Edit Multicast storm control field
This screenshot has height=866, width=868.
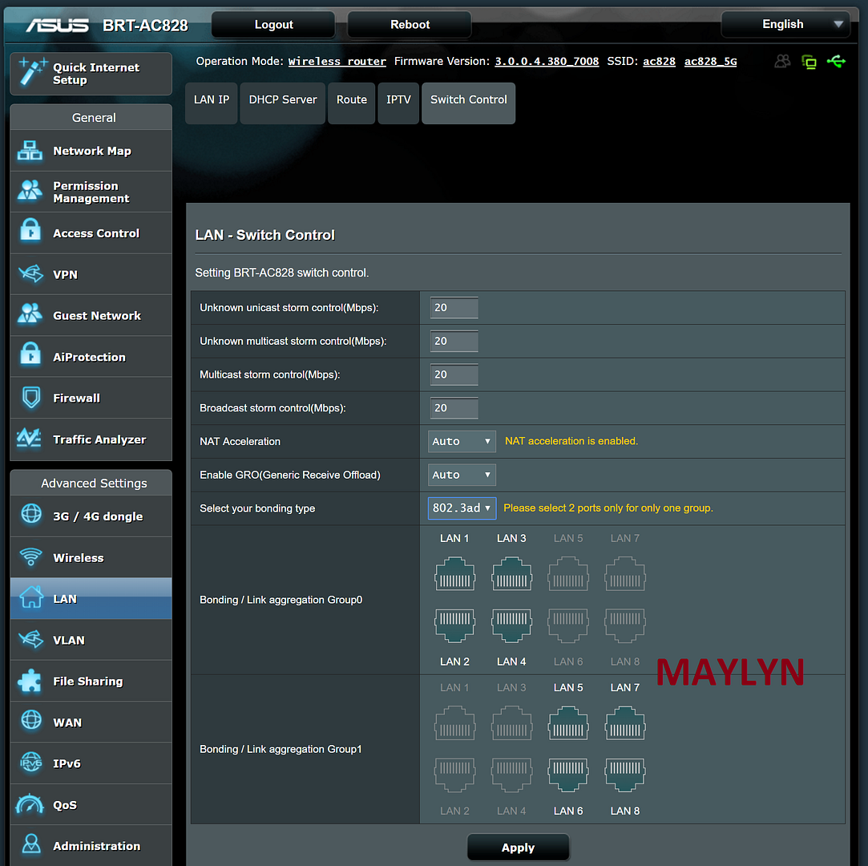(x=454, y=374)
